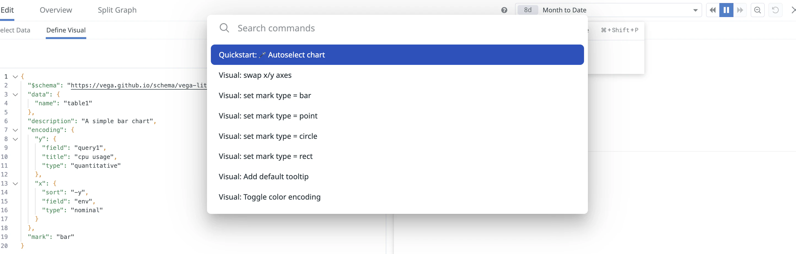Step time range backward with rewind icon

click(712, 10)
